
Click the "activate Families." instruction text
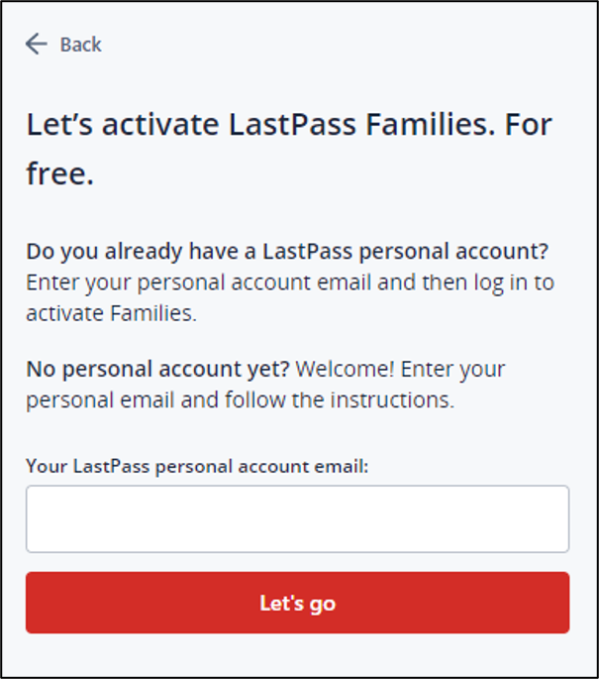(110, 315)
